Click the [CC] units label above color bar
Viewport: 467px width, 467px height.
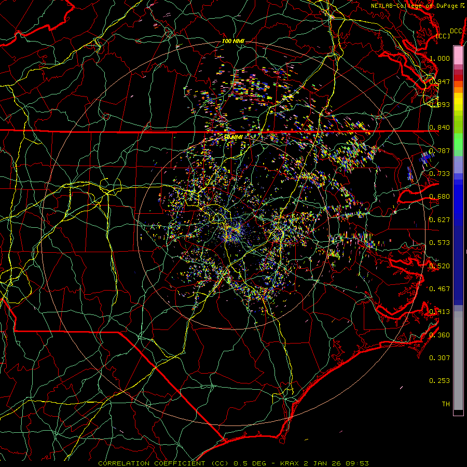(x=443, y=36)
